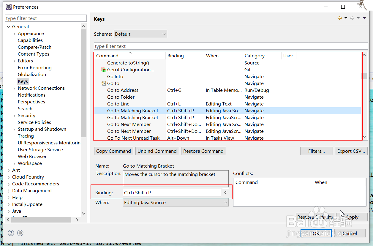Open the back history dropdown arrow
Viewport: 373px width, 246px height.
coord(346,18)
